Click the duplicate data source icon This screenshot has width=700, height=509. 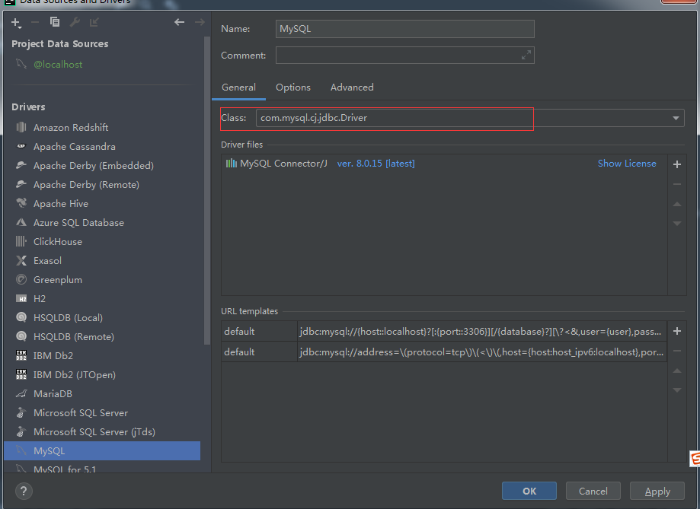tap(55, 22)
